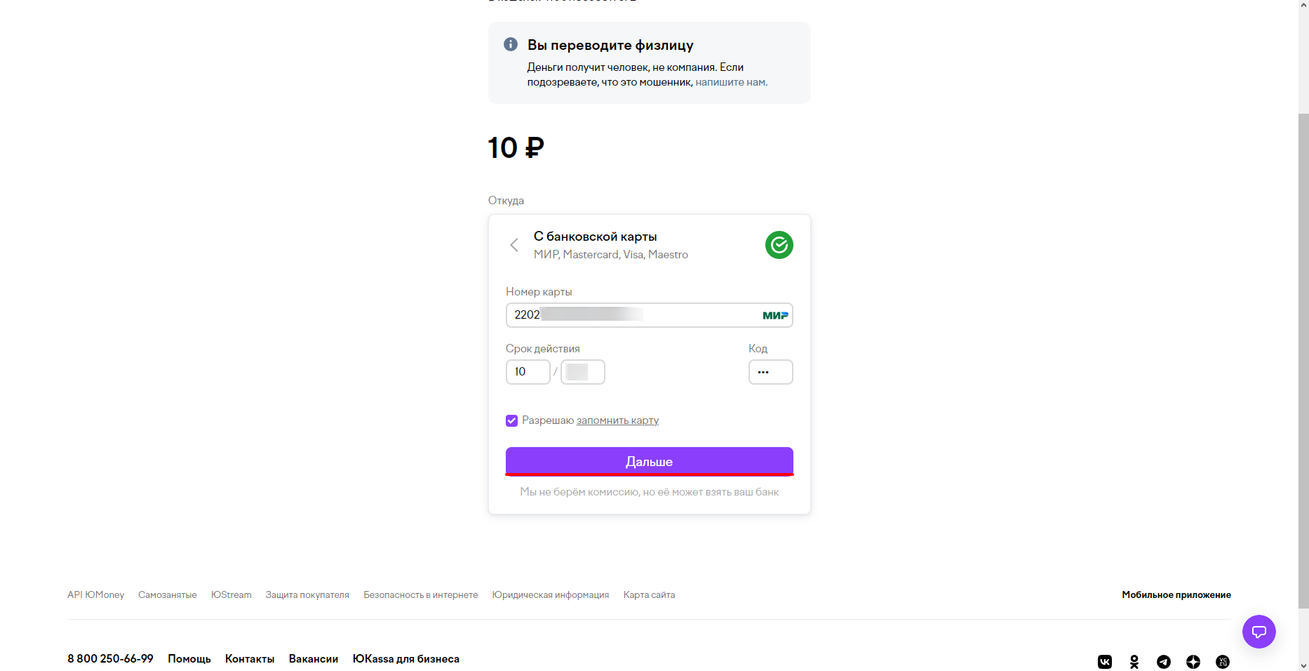Open the Telegram channel icon

[1164, 662]
